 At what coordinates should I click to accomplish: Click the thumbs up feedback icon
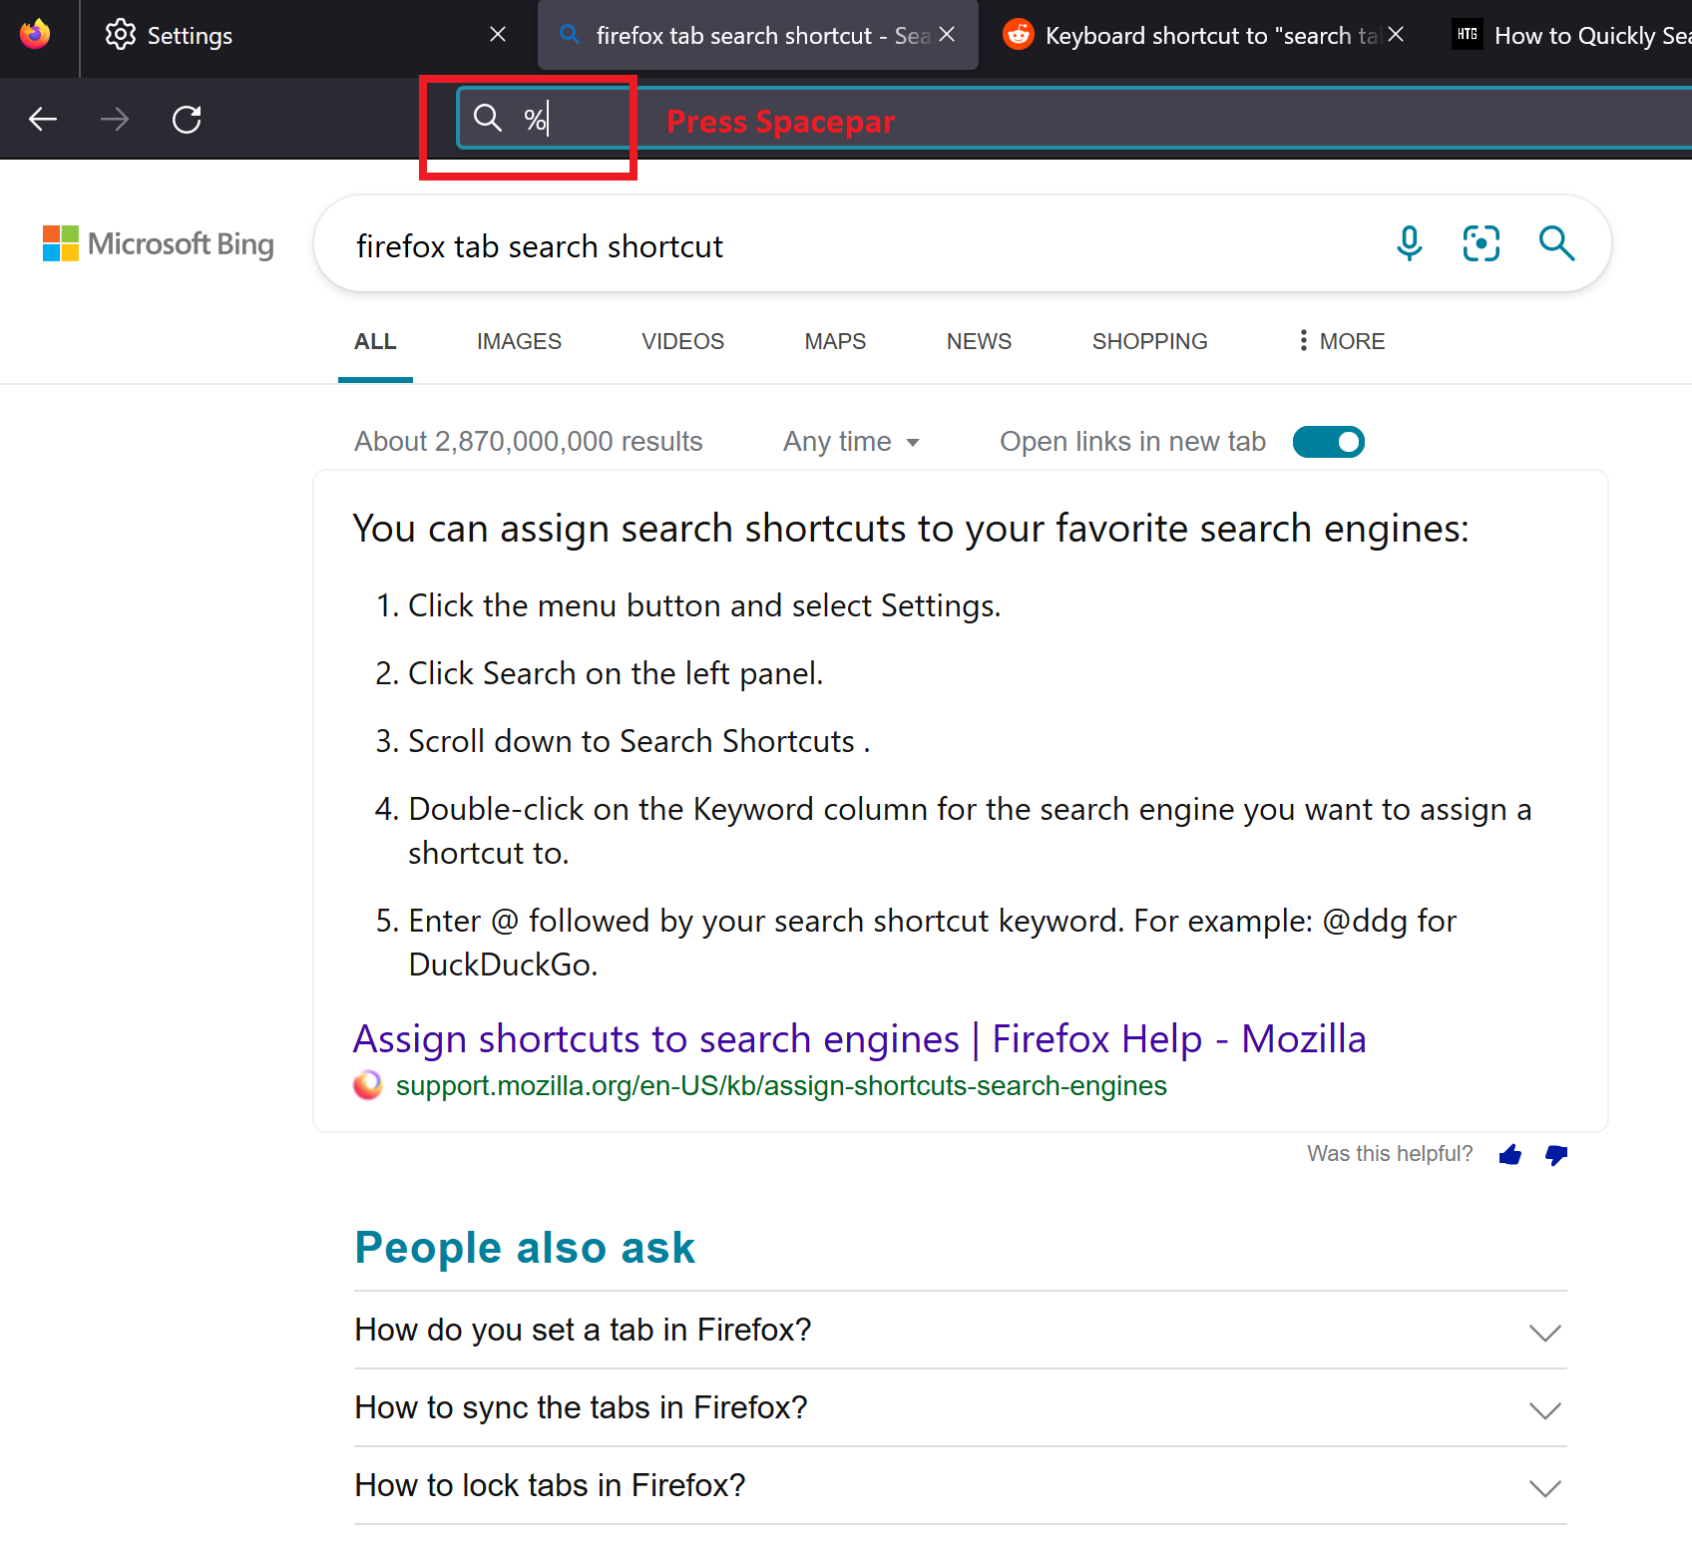(x=1509, y=1155)
